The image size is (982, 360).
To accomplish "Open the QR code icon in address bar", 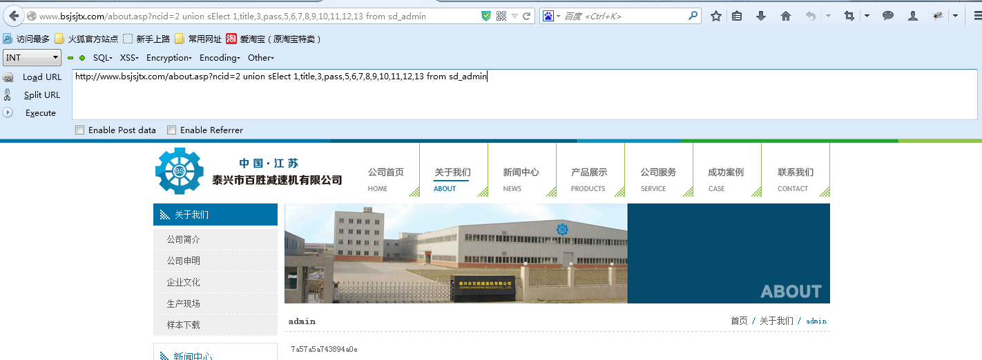I will 501,16.
